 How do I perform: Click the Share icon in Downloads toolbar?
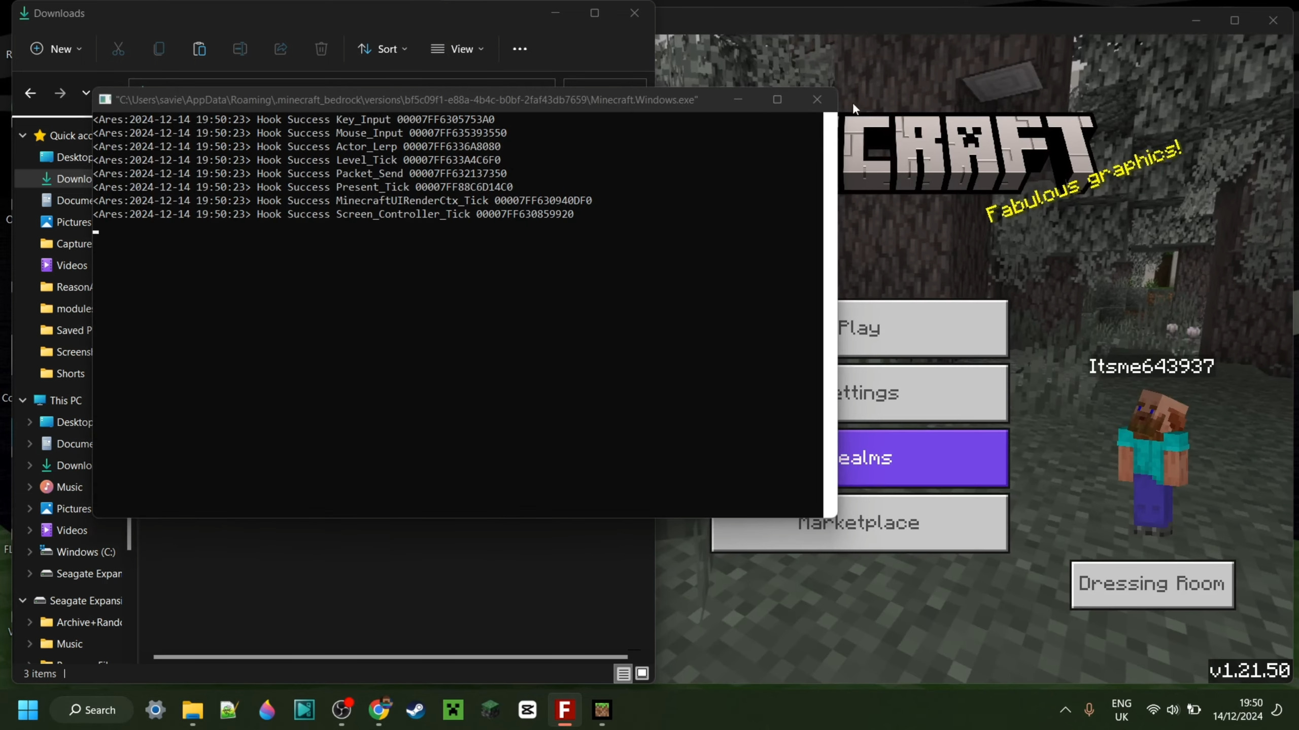pos(281,49)
